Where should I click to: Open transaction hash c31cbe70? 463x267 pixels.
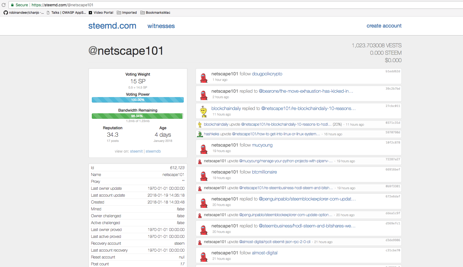[393, 250]
